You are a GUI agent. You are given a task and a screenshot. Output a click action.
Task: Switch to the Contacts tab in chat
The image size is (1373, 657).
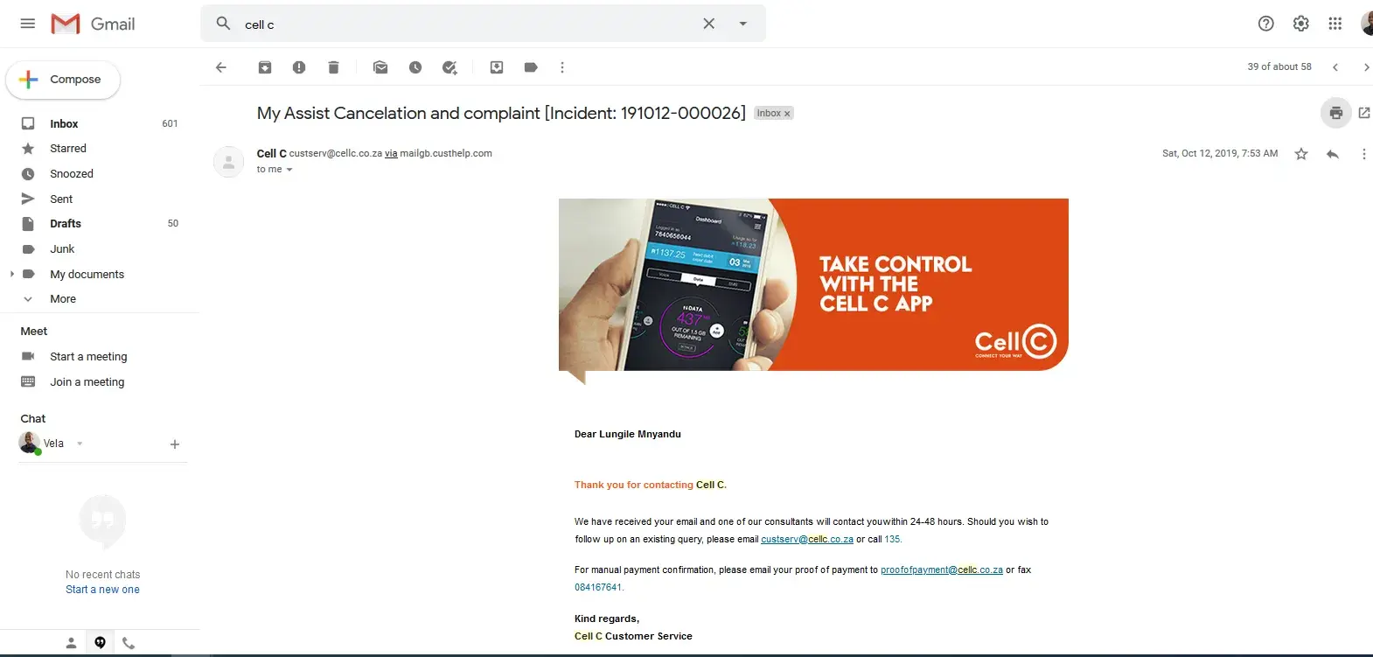coord(72,643)
